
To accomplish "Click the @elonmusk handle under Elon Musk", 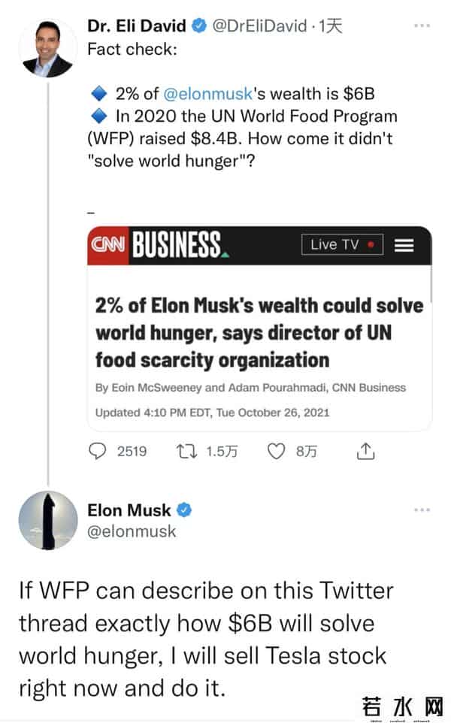I will click(132, 531).
